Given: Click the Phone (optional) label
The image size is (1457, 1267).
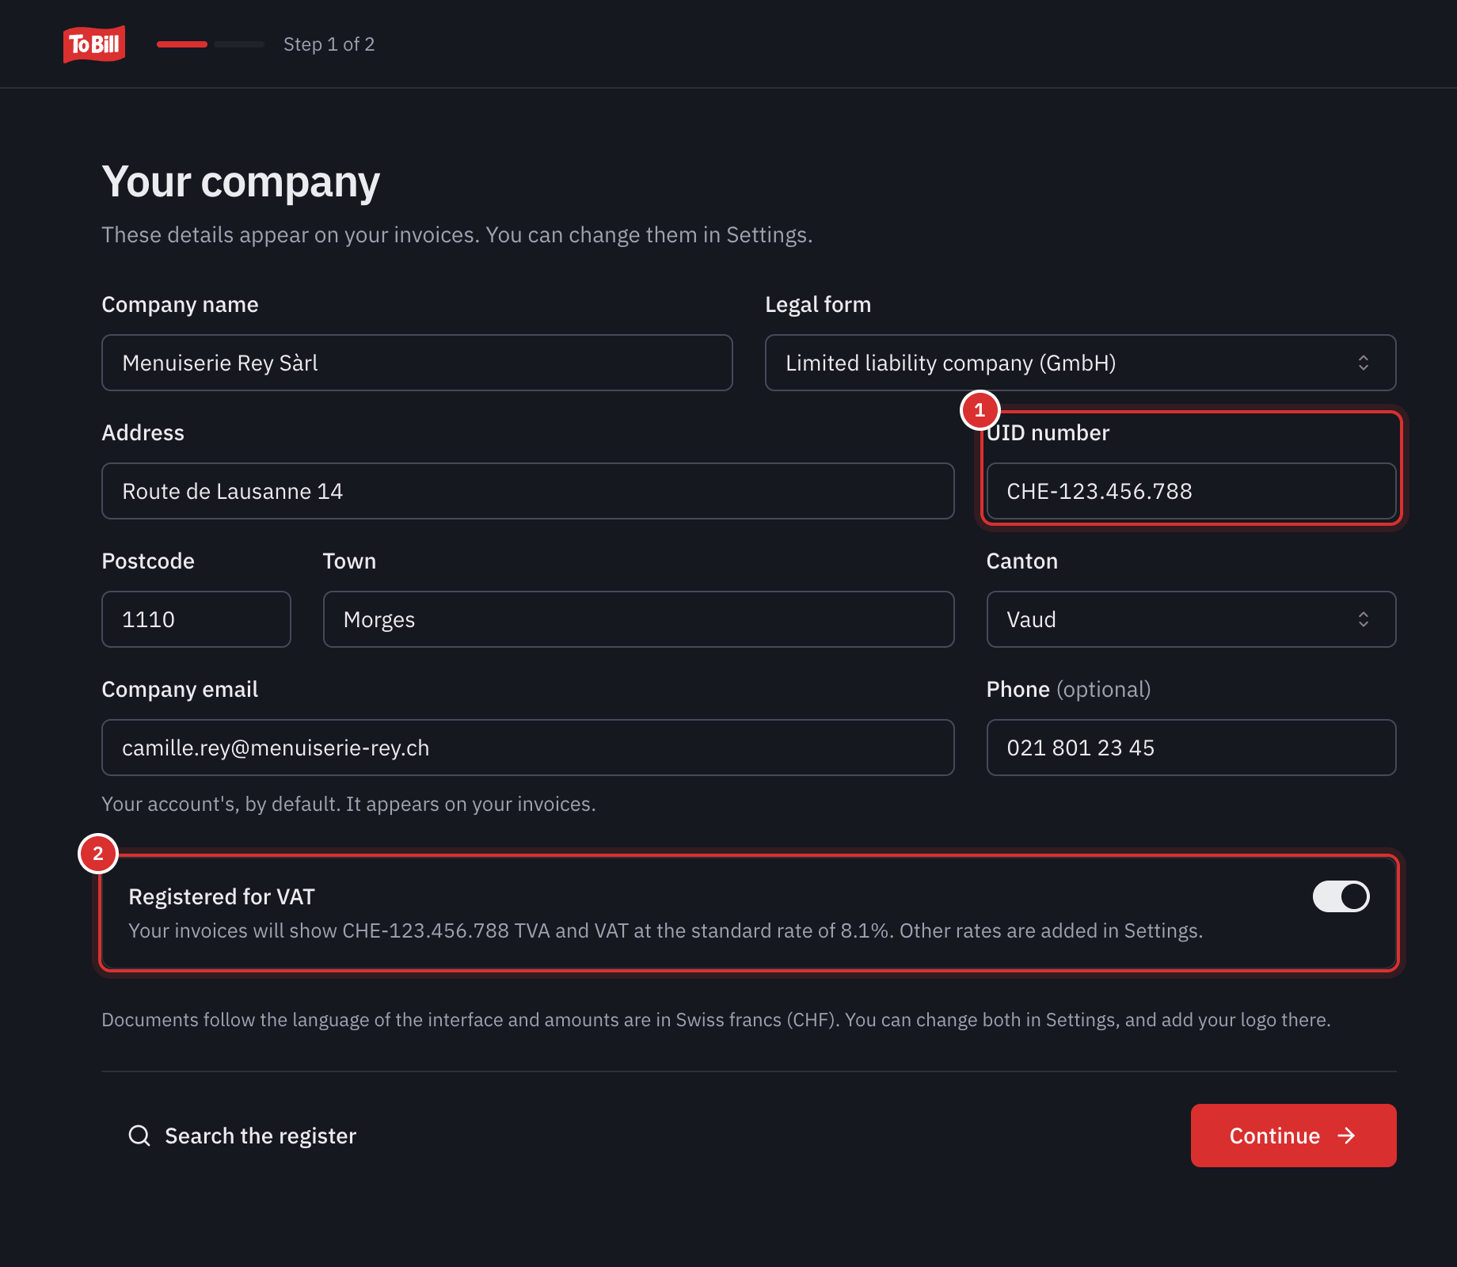Looking at the screenshot, I should pyautogui.click(x=1068, y=689).
